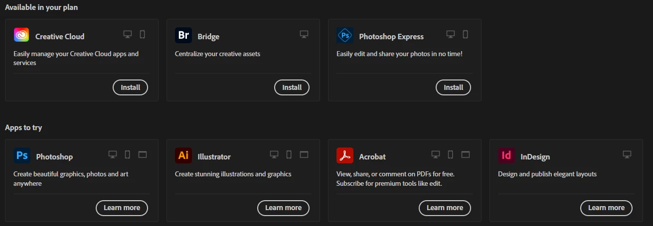This screenshot has width=653, height=226.
Task: Click desktop platform icon on Acrobat card
Action: coord(436,154)
